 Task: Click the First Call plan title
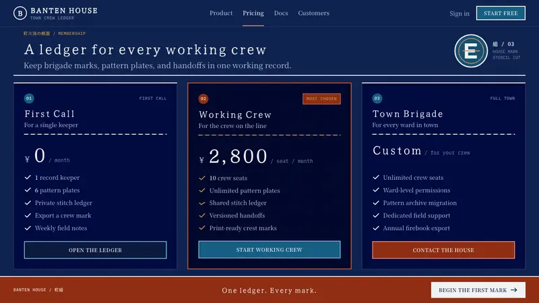[49, 114]
